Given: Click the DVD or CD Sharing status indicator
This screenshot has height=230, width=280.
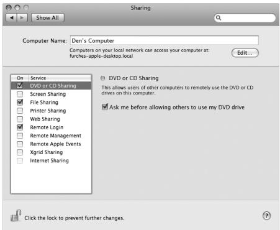Looking at the screenshot, I should [x=102, y=78].
